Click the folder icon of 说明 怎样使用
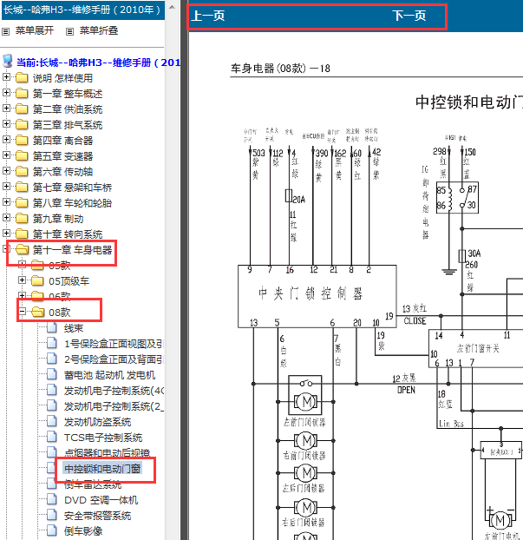This screenshot has width=523, height=540. (x=22, y=77)
